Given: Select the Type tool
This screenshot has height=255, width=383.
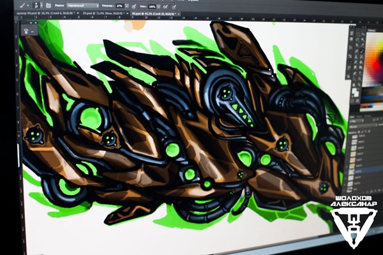Looking at the screenshot, I should [360, 73].
